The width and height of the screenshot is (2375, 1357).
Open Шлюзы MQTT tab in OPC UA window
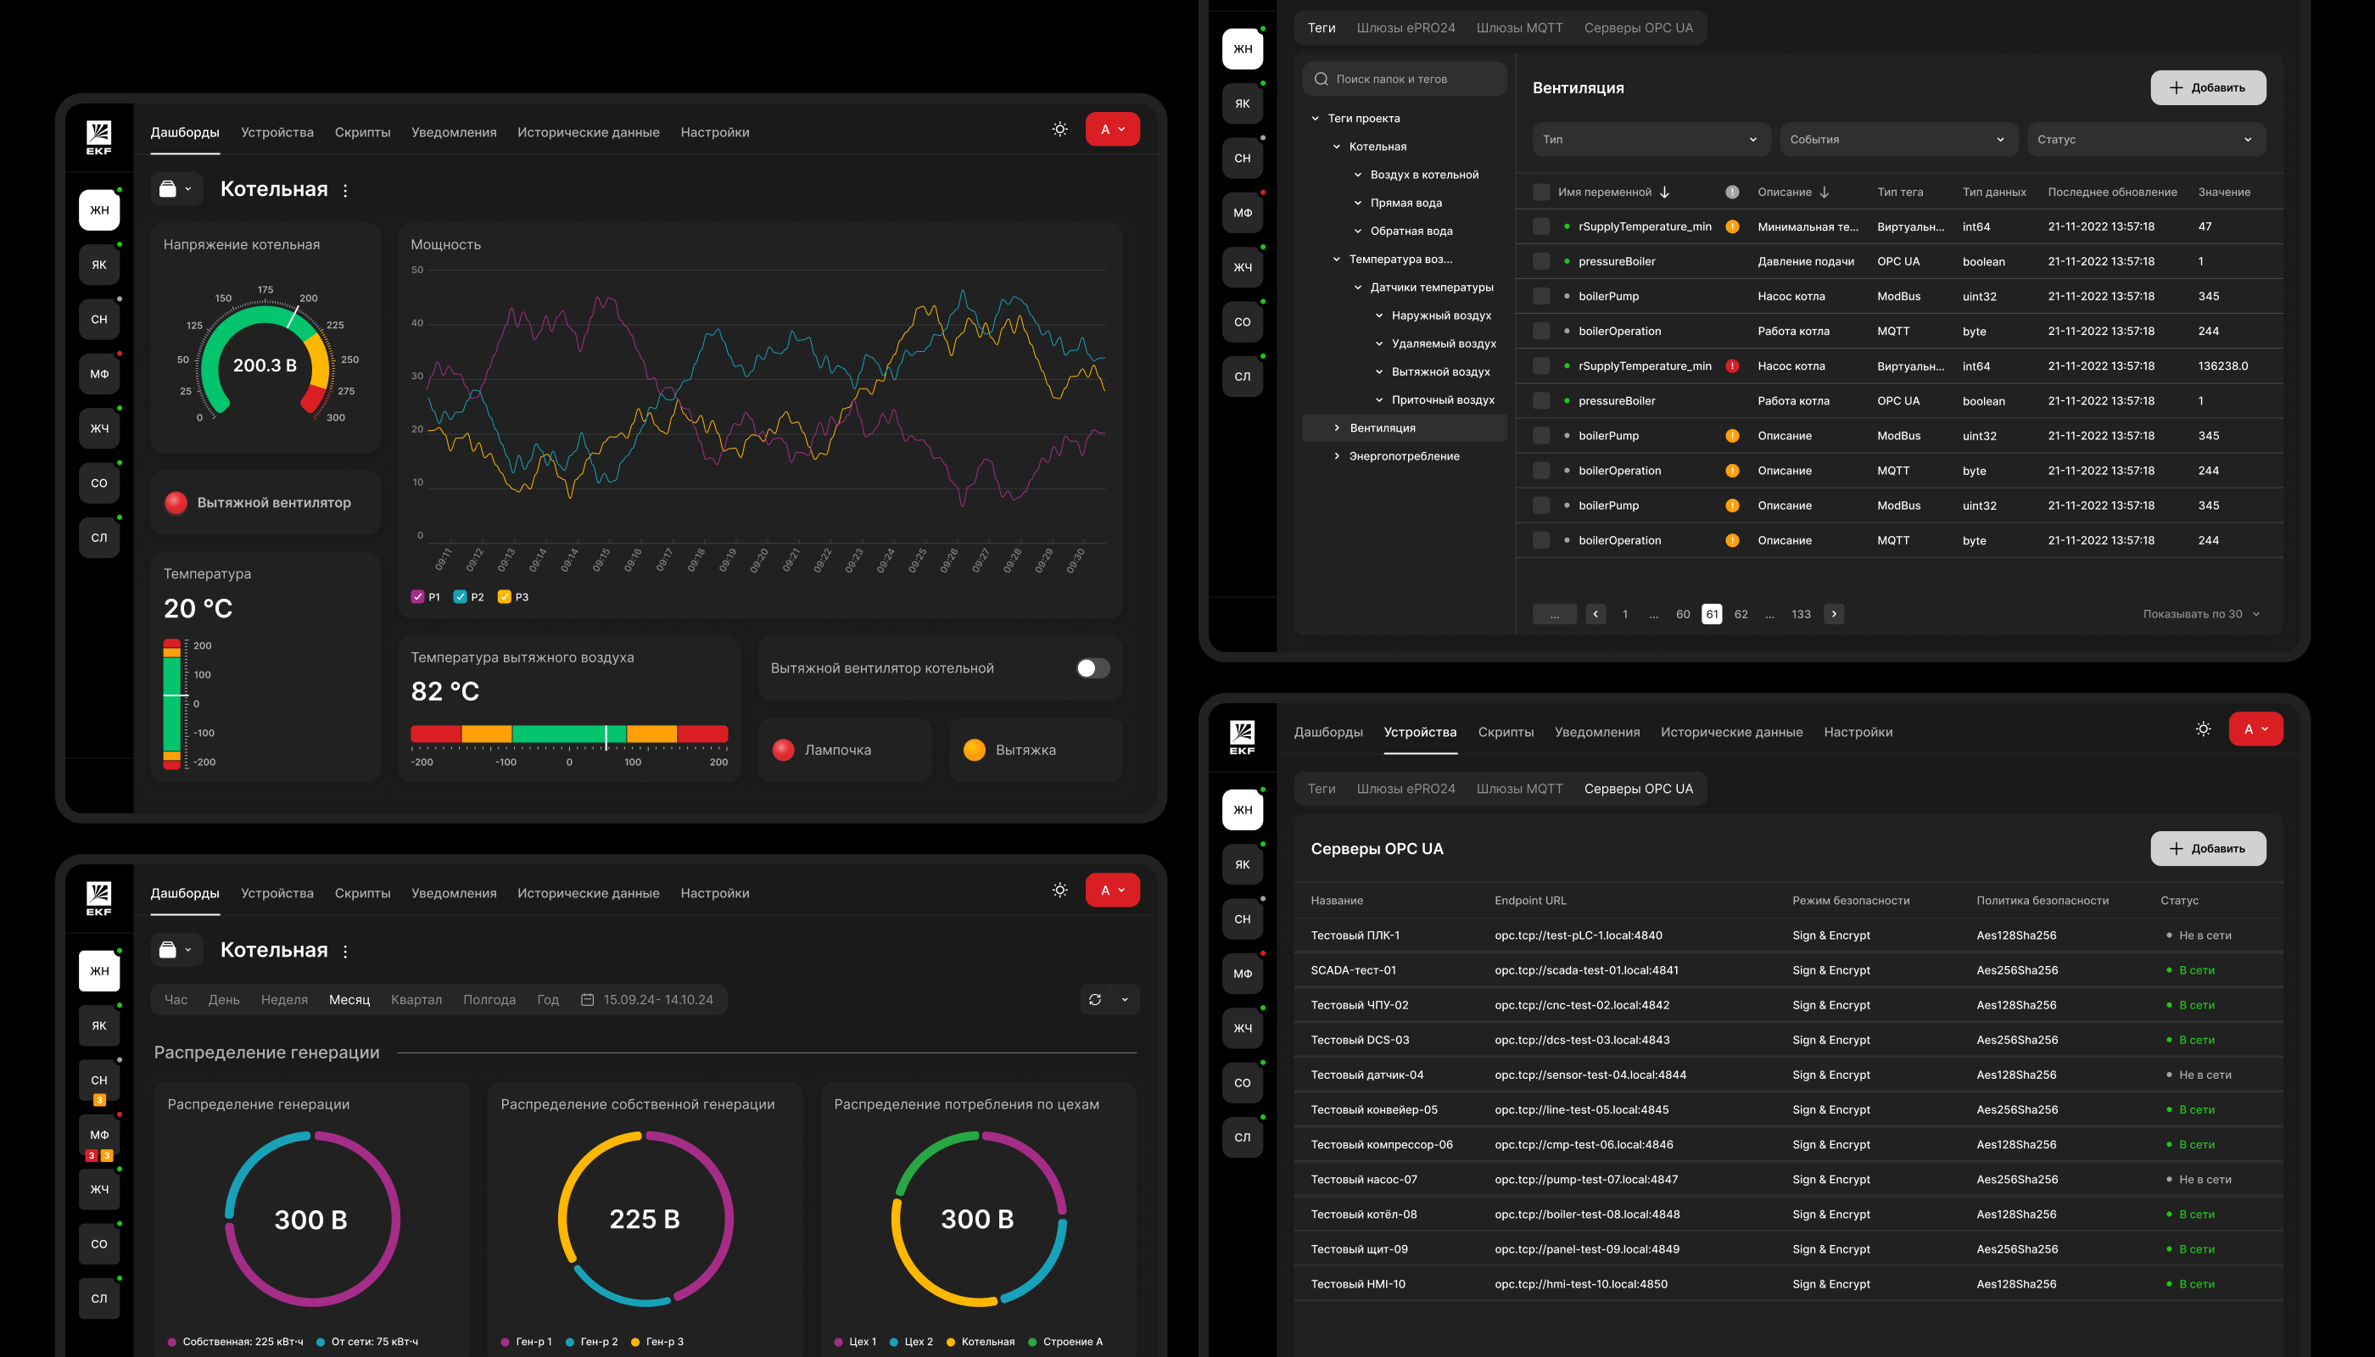tap(1518, 789)
